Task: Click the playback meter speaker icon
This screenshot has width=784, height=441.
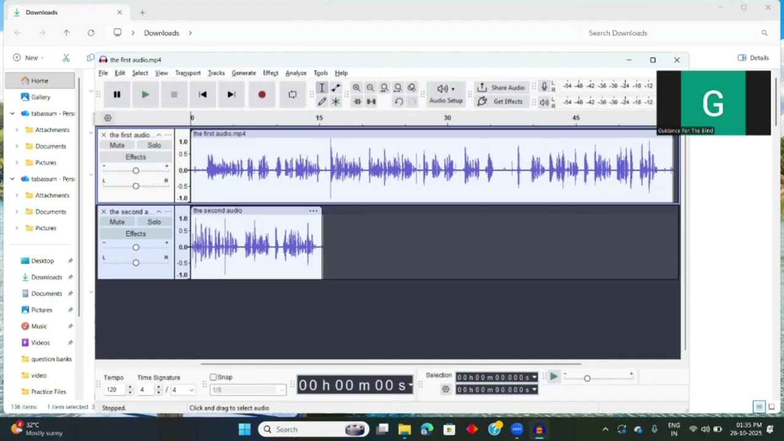Action: coord(544,102)
